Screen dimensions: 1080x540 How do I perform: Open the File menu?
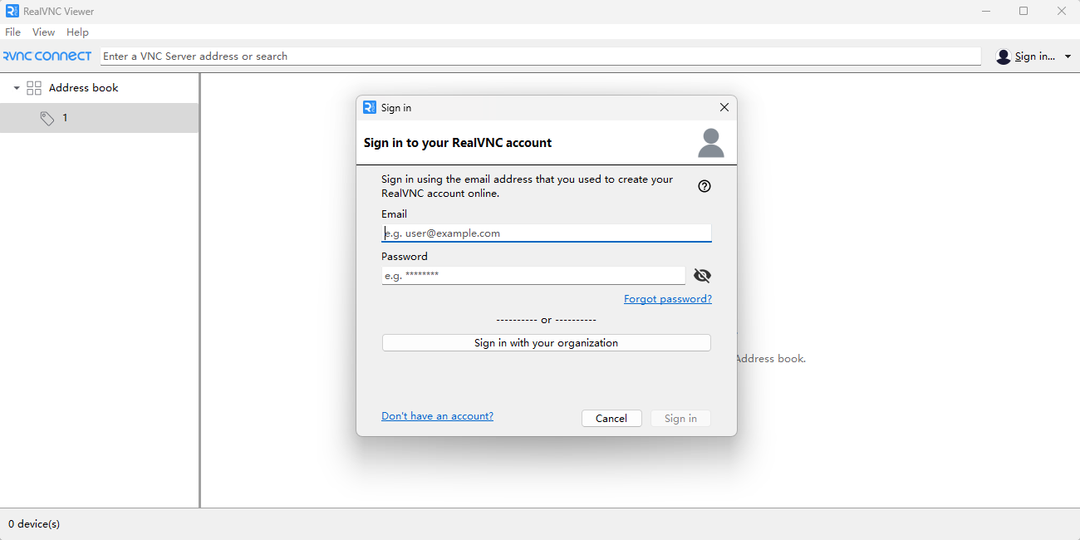12,32
